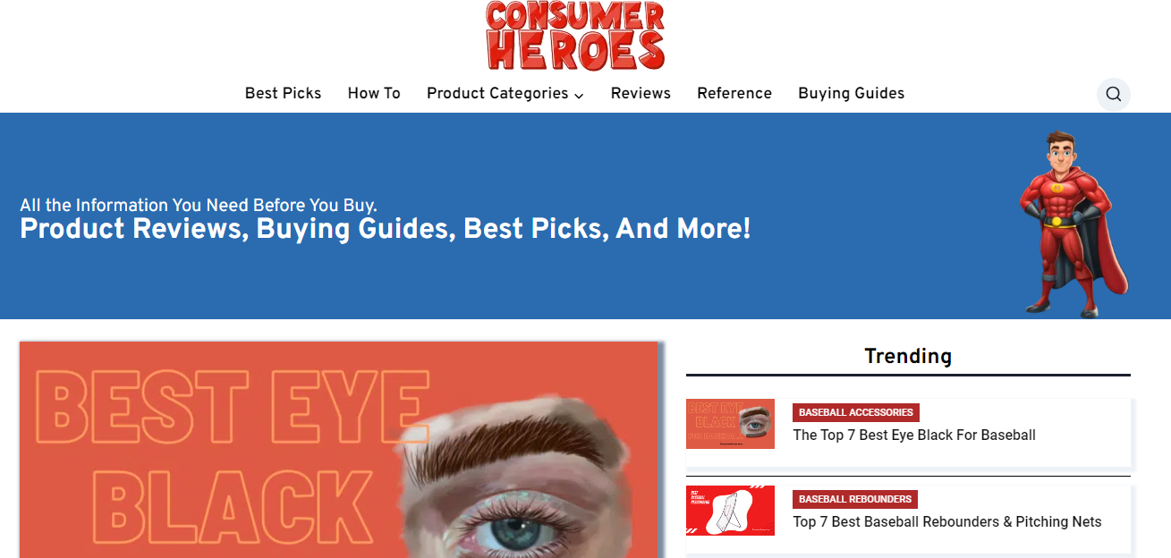Click the blue hero banner tagline text
The height and width of the screenshot is (558, 1171).
tap(199, 205)
